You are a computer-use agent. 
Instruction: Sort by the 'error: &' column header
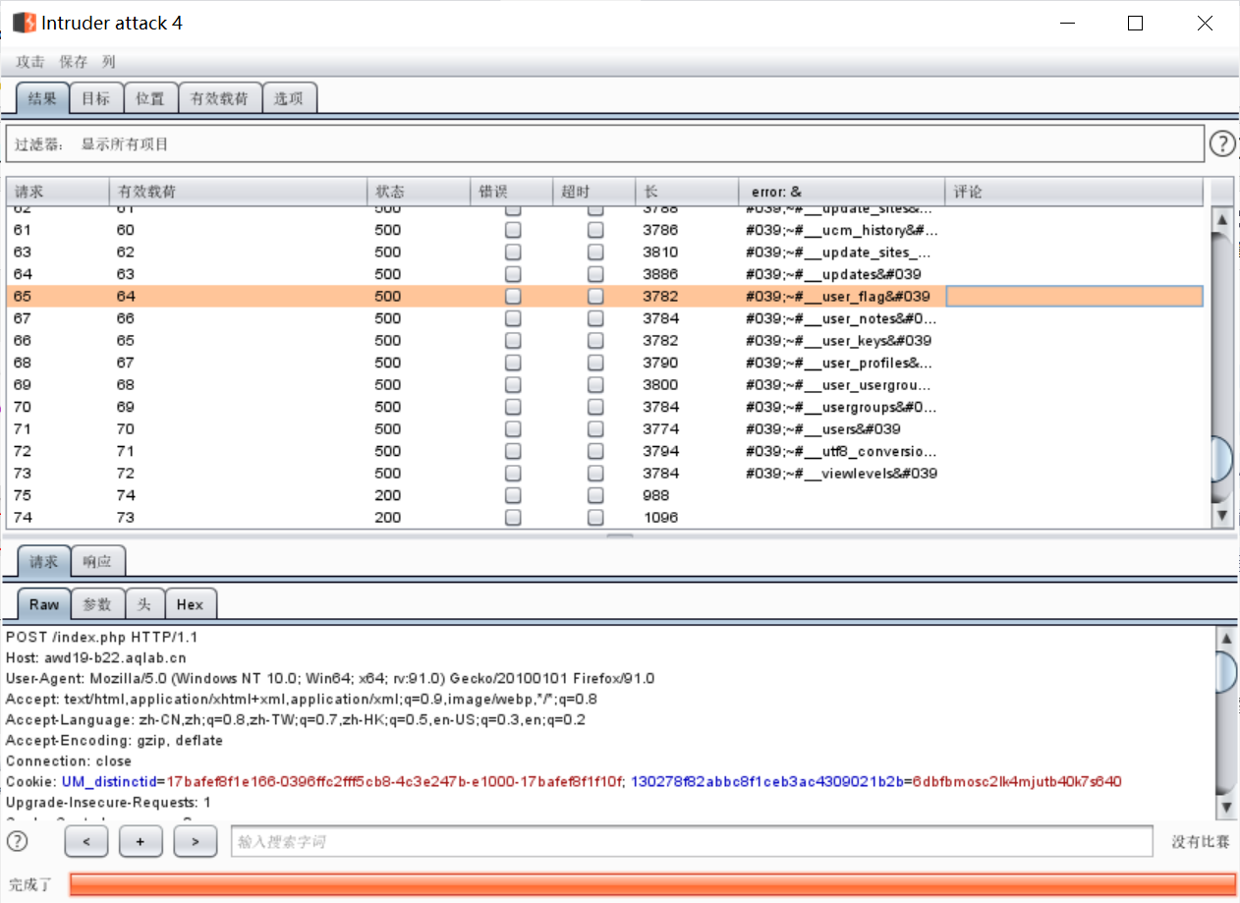[x=841, y=192]
